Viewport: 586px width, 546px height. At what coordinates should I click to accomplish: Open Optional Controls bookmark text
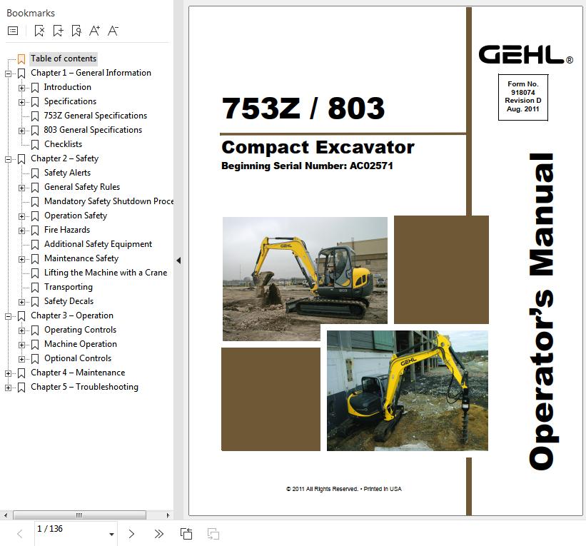(x=78, y=358)
